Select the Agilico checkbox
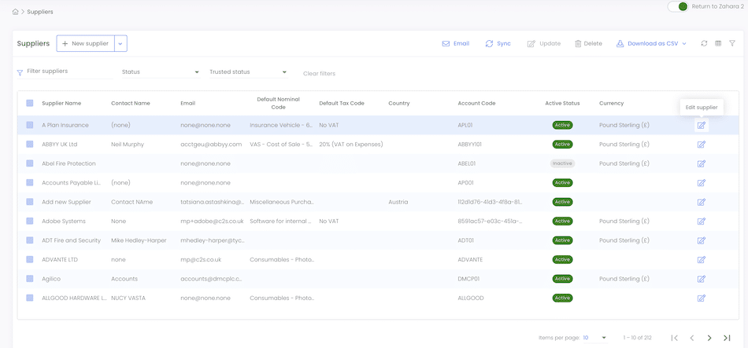This screenshot has height=348, width=748. click(x=30, y=279)
